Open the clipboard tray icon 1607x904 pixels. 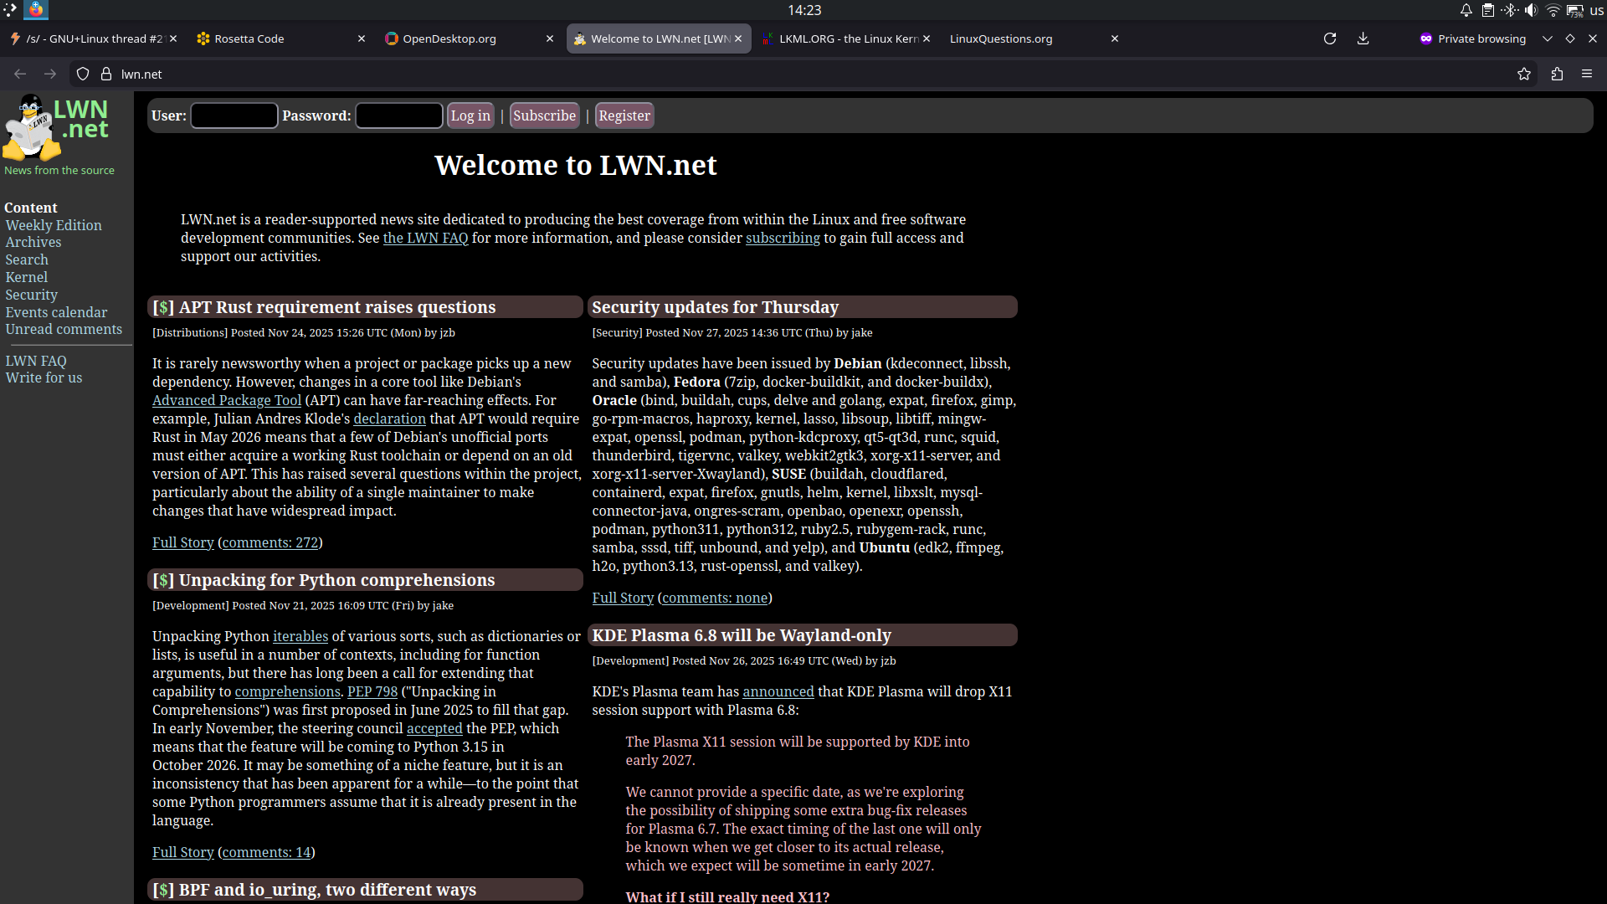coord(1487,10)
